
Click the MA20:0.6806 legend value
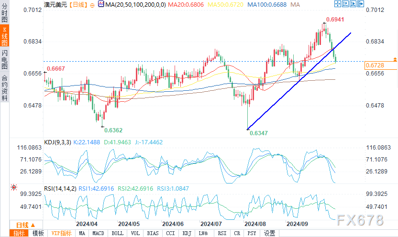coord(186,5)
